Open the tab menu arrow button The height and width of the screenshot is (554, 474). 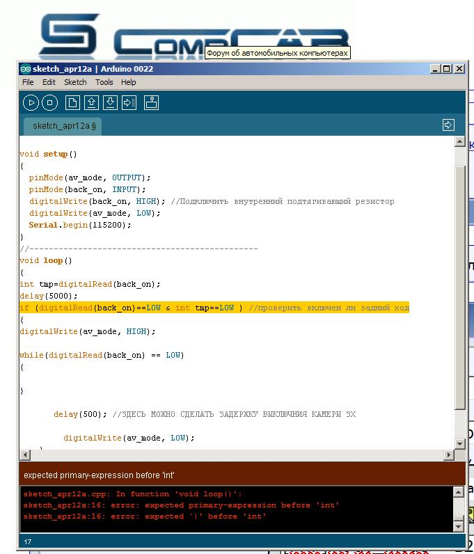(448, 125)
